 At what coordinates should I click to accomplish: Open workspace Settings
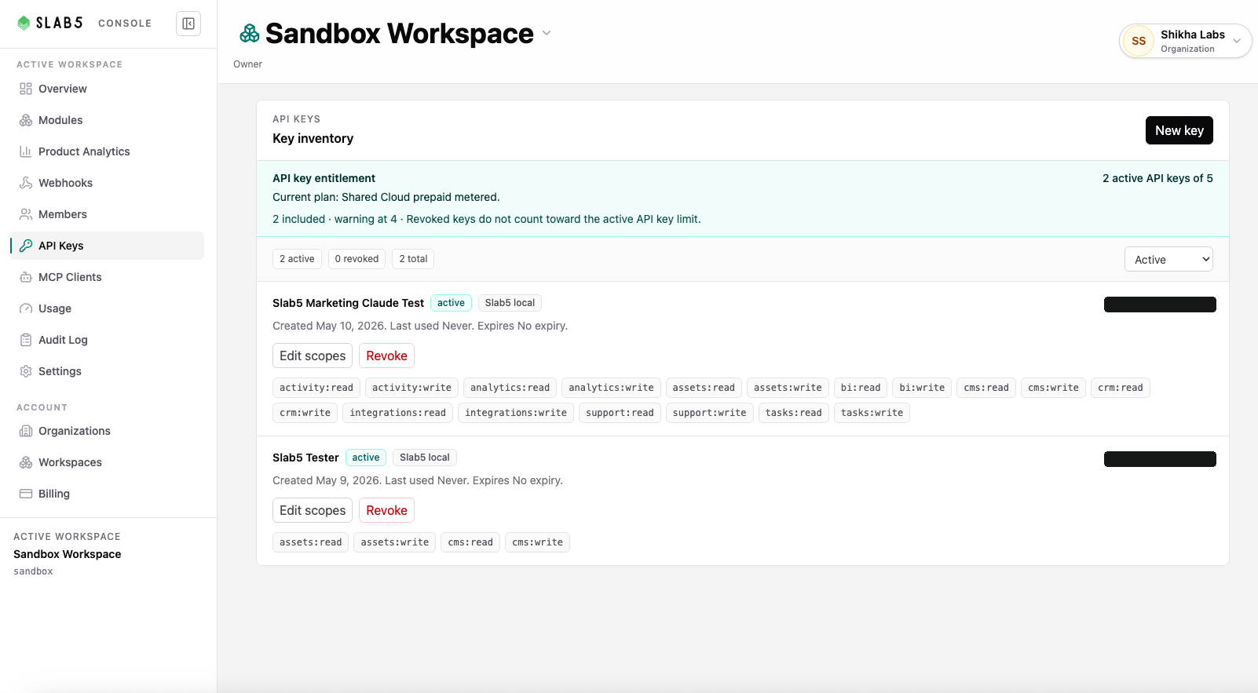click(x=107, y=371)
